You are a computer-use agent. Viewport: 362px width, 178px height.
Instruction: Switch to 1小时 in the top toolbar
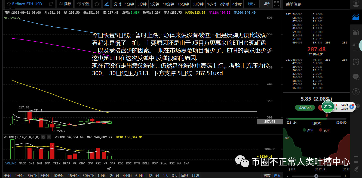point(212,4)
